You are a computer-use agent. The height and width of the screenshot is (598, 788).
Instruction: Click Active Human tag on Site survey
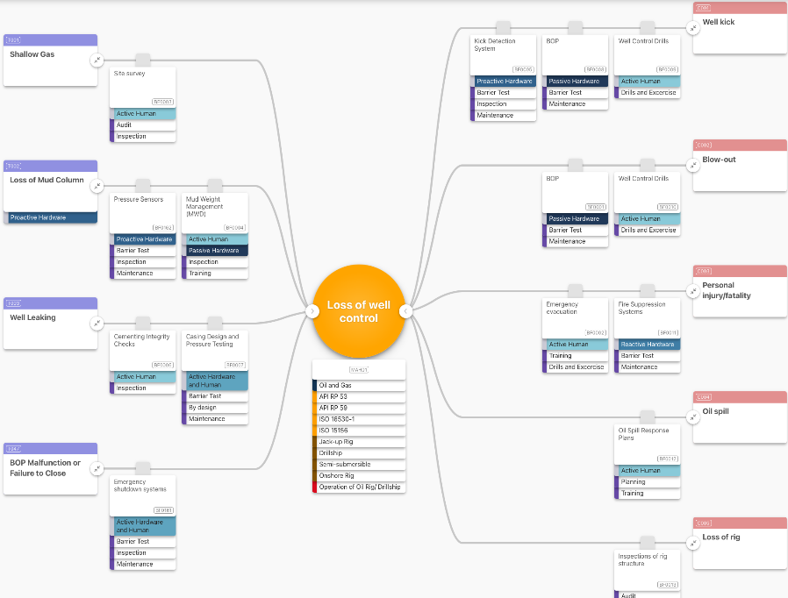coord(143,113)
